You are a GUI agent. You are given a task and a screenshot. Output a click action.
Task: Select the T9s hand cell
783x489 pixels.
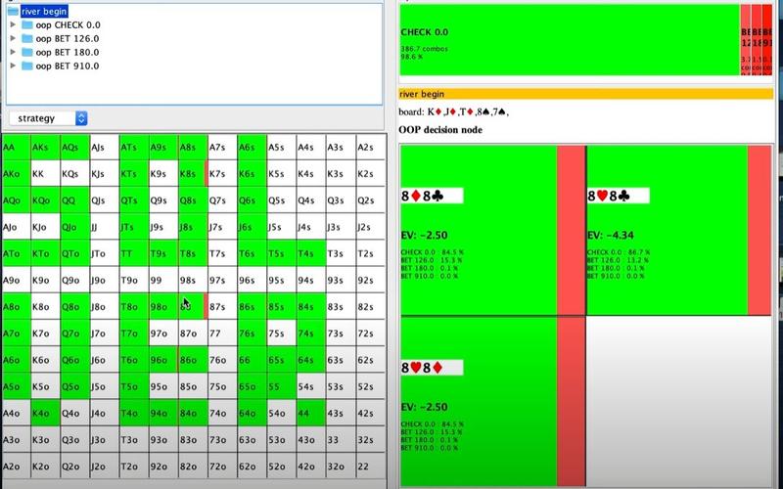pos(163,253)
